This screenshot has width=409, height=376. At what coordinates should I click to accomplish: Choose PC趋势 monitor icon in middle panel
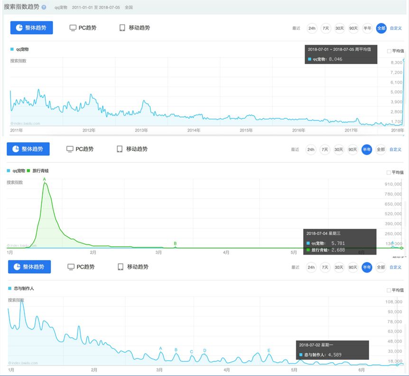click(70, 149)
